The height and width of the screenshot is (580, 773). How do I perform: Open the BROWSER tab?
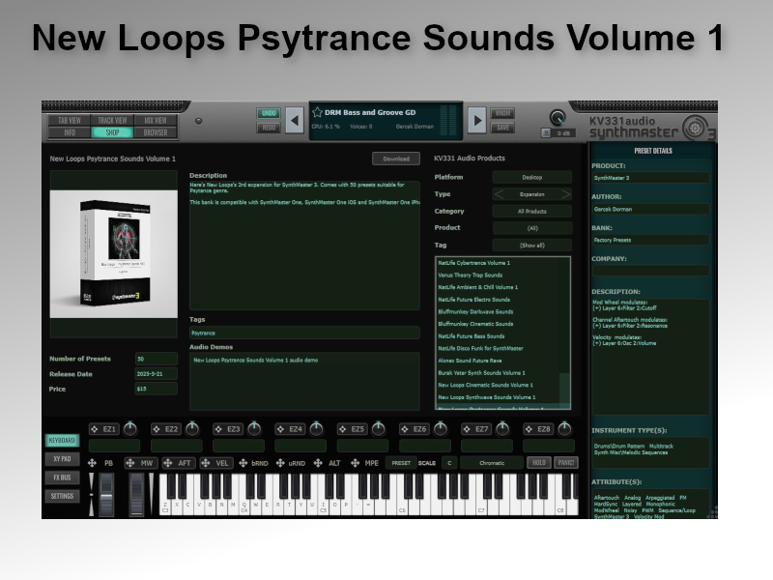(156, 132)
